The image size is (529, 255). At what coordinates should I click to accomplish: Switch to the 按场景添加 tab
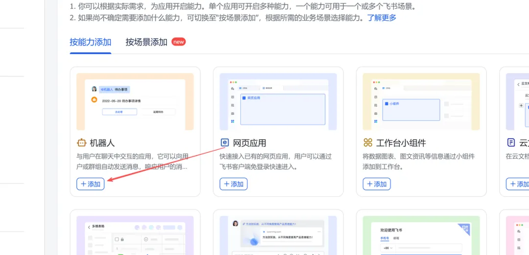pos(146,42)
